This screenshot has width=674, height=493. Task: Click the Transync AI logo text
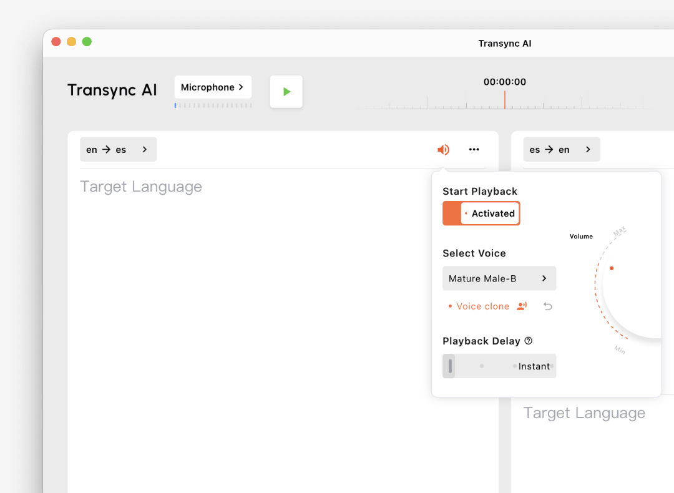[112, 90]
